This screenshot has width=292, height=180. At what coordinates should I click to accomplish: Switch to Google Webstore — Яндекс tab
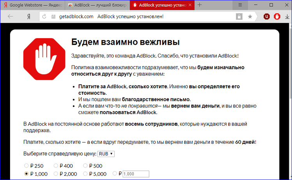click(33, 5)
